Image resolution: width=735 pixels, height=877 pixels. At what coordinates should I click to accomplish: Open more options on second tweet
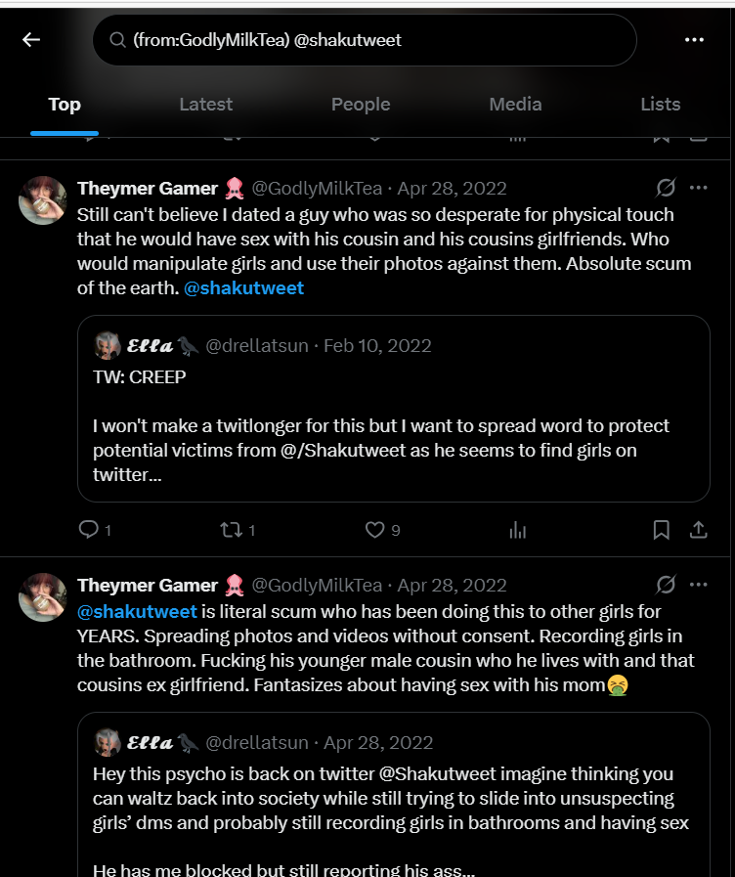click(x=698, y=585)
